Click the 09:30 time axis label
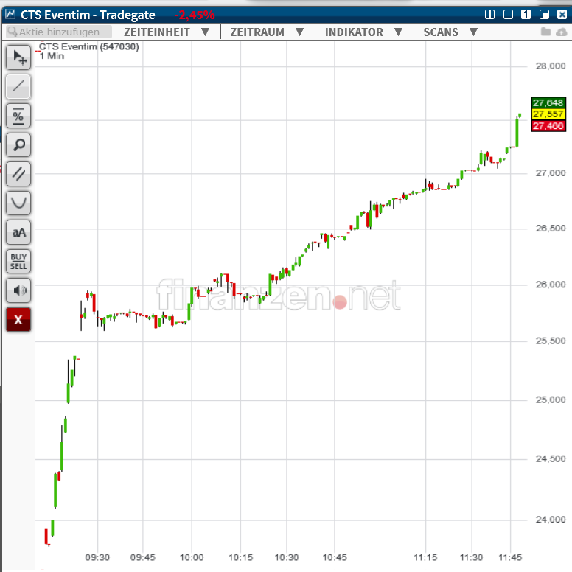The width and height of the screenshot is (572, 572). point(97,557)
